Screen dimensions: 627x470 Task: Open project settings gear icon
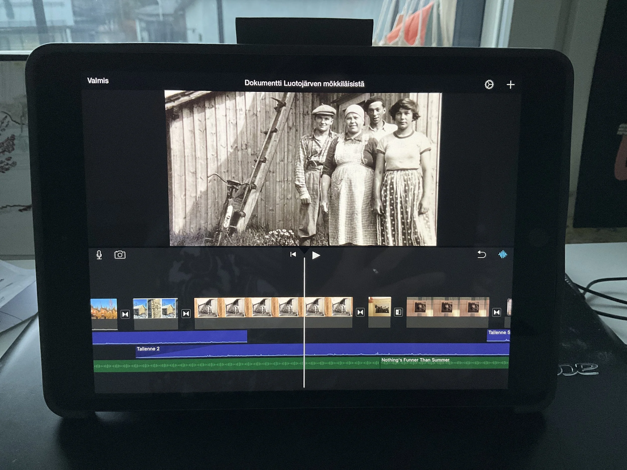click(489, 84)
